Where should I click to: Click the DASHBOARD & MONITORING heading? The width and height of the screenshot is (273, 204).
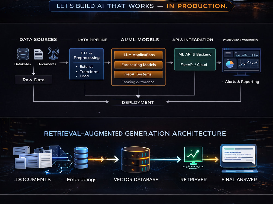coord(241,40)
